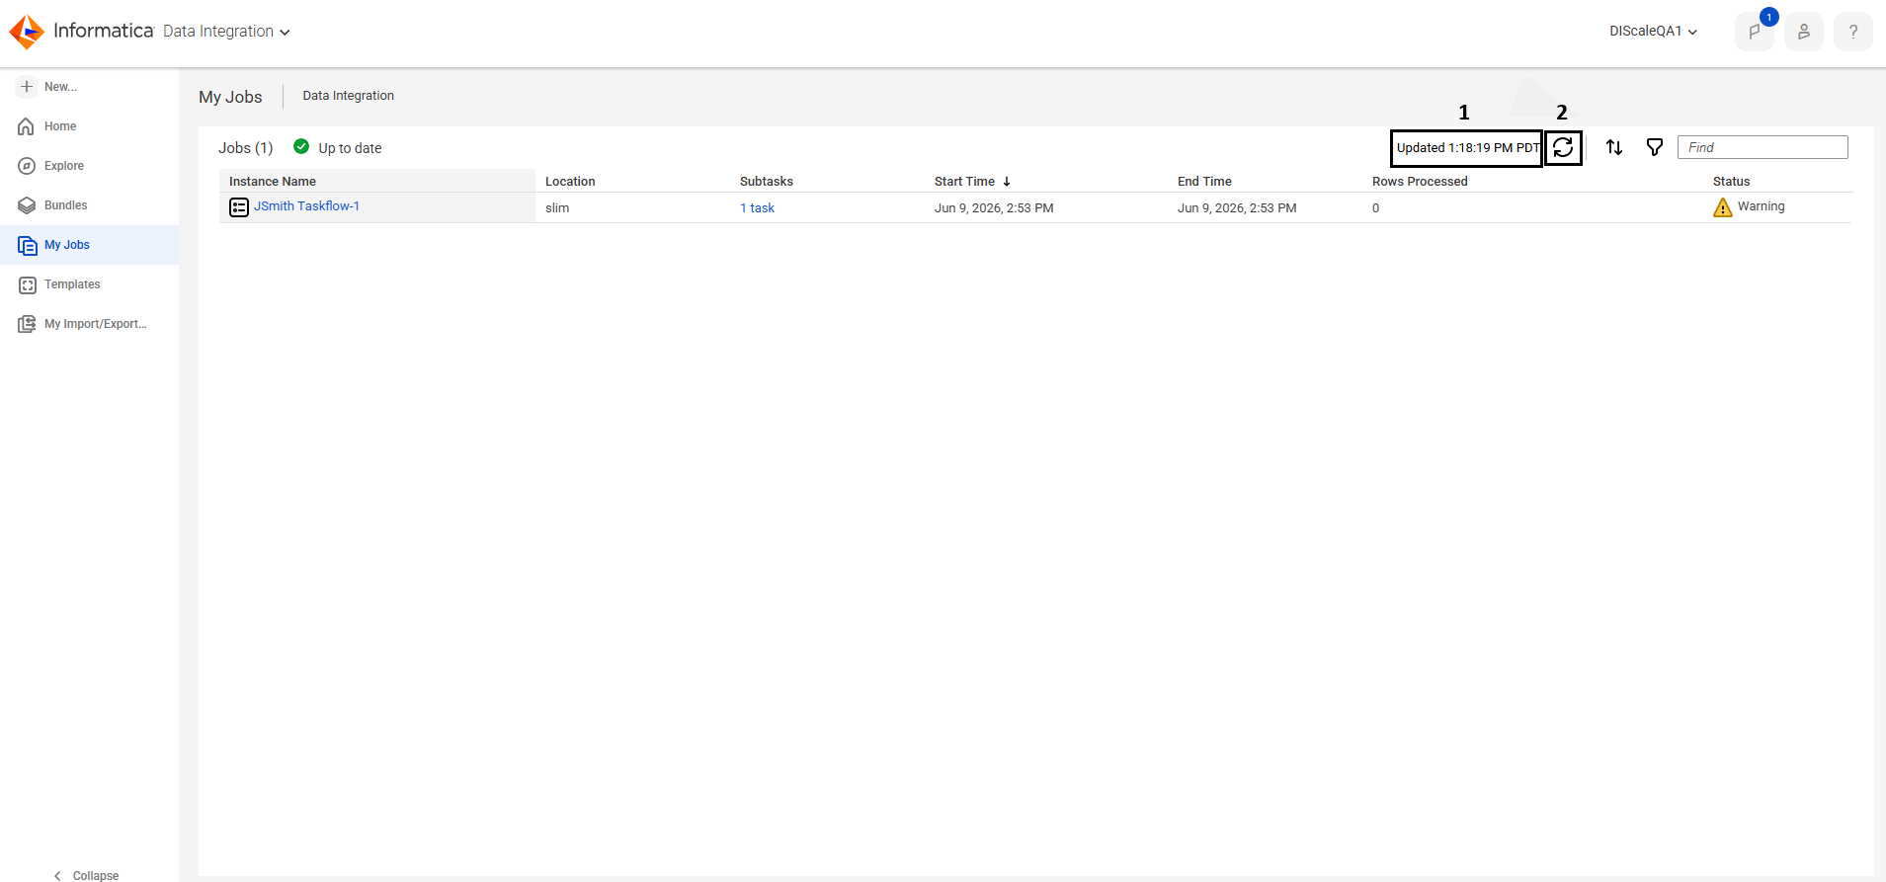This screenshot has height=882, width=1886.
Task: Click the Explore compass icon
Action: tap(27, 166)
